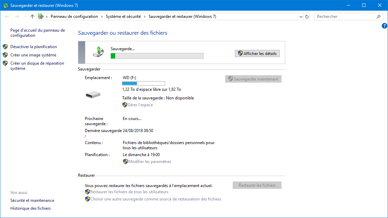
Task: Click shield icon beside Restaurer les fichiers de tous
Action: [87, 192]
